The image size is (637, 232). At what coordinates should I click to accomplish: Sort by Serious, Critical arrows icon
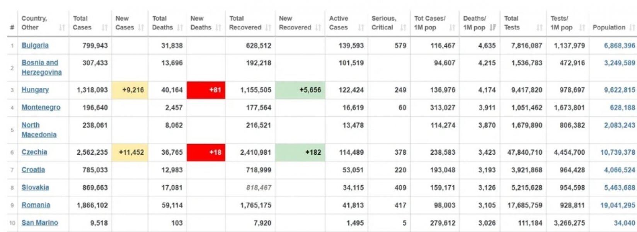[403, 28]
